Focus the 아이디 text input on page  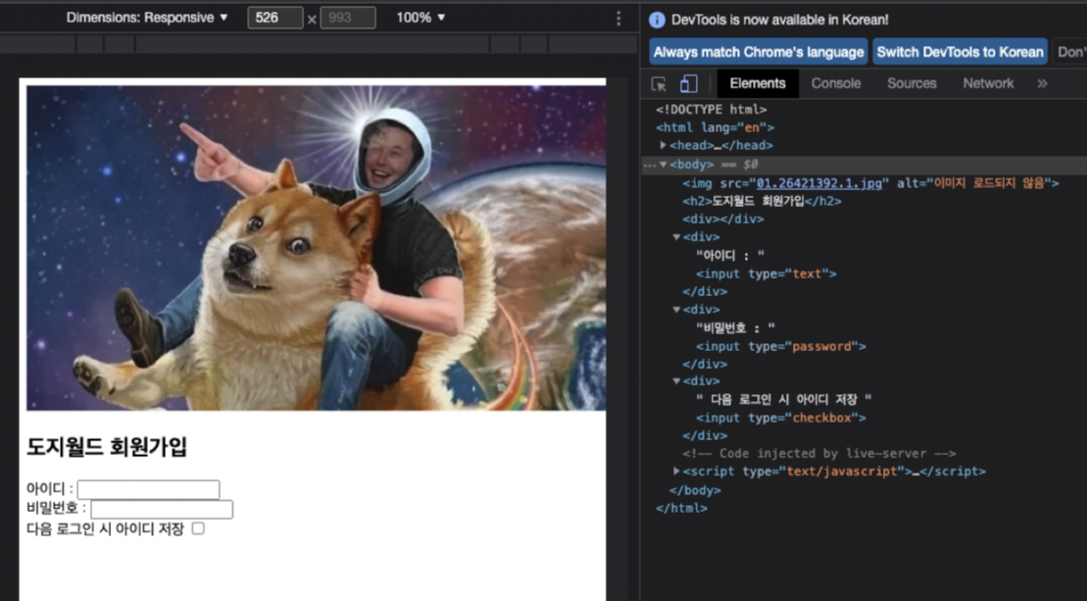coord(148,489)
